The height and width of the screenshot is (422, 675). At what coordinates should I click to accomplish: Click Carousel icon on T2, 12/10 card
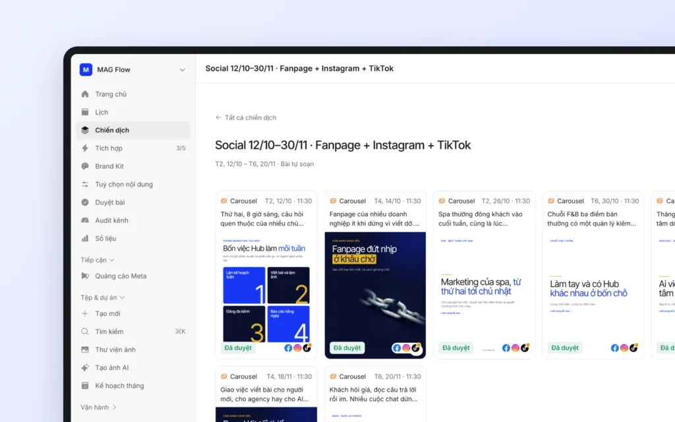(x=224, y=201)
